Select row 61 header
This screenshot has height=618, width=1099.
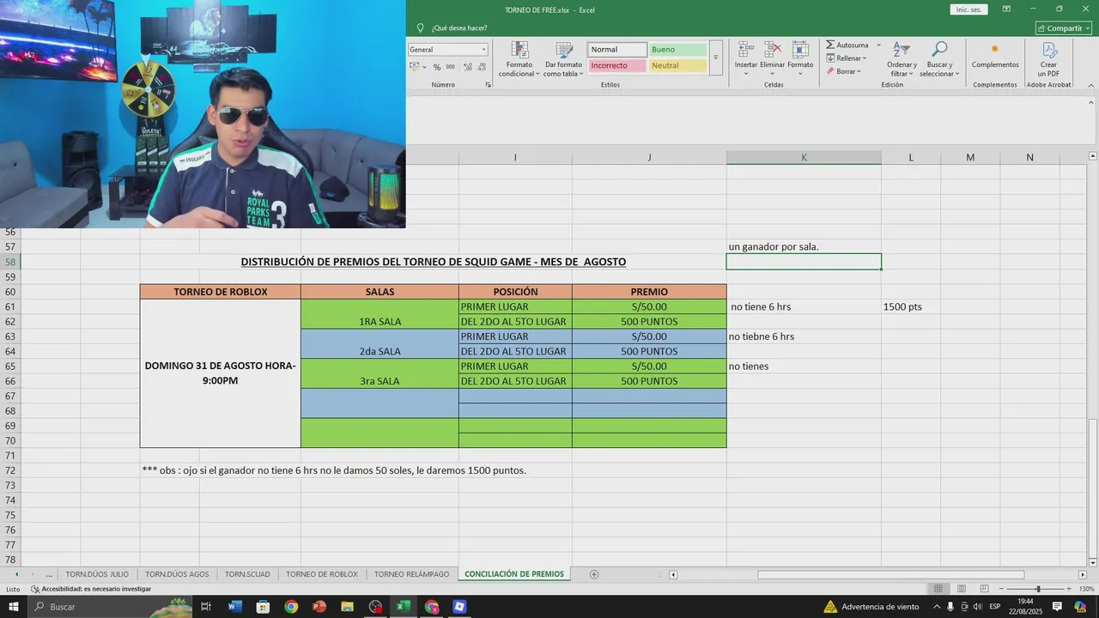click(10, 306)
